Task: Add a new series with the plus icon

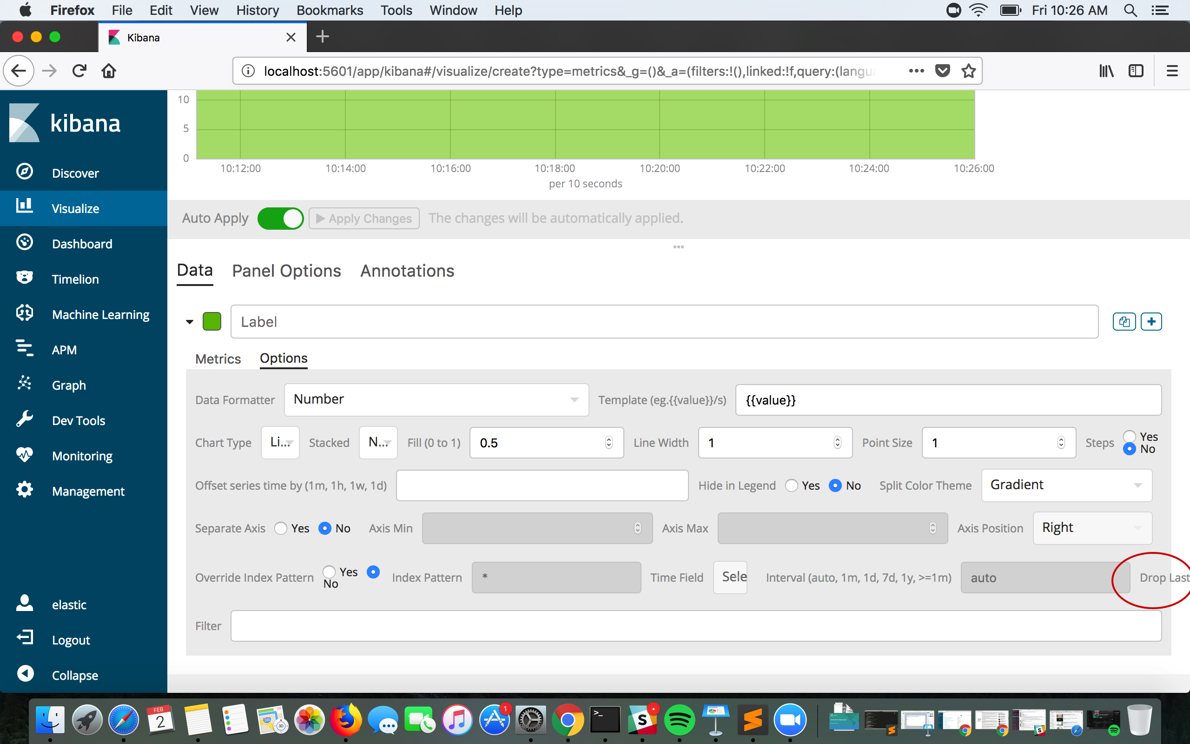Action: (1151, 321)
